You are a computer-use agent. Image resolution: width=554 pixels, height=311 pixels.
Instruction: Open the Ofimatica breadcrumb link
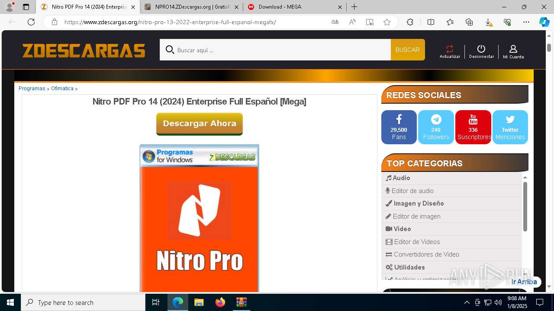(62, 89)
